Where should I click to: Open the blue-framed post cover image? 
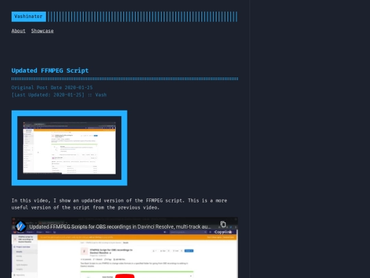(69, 148)
